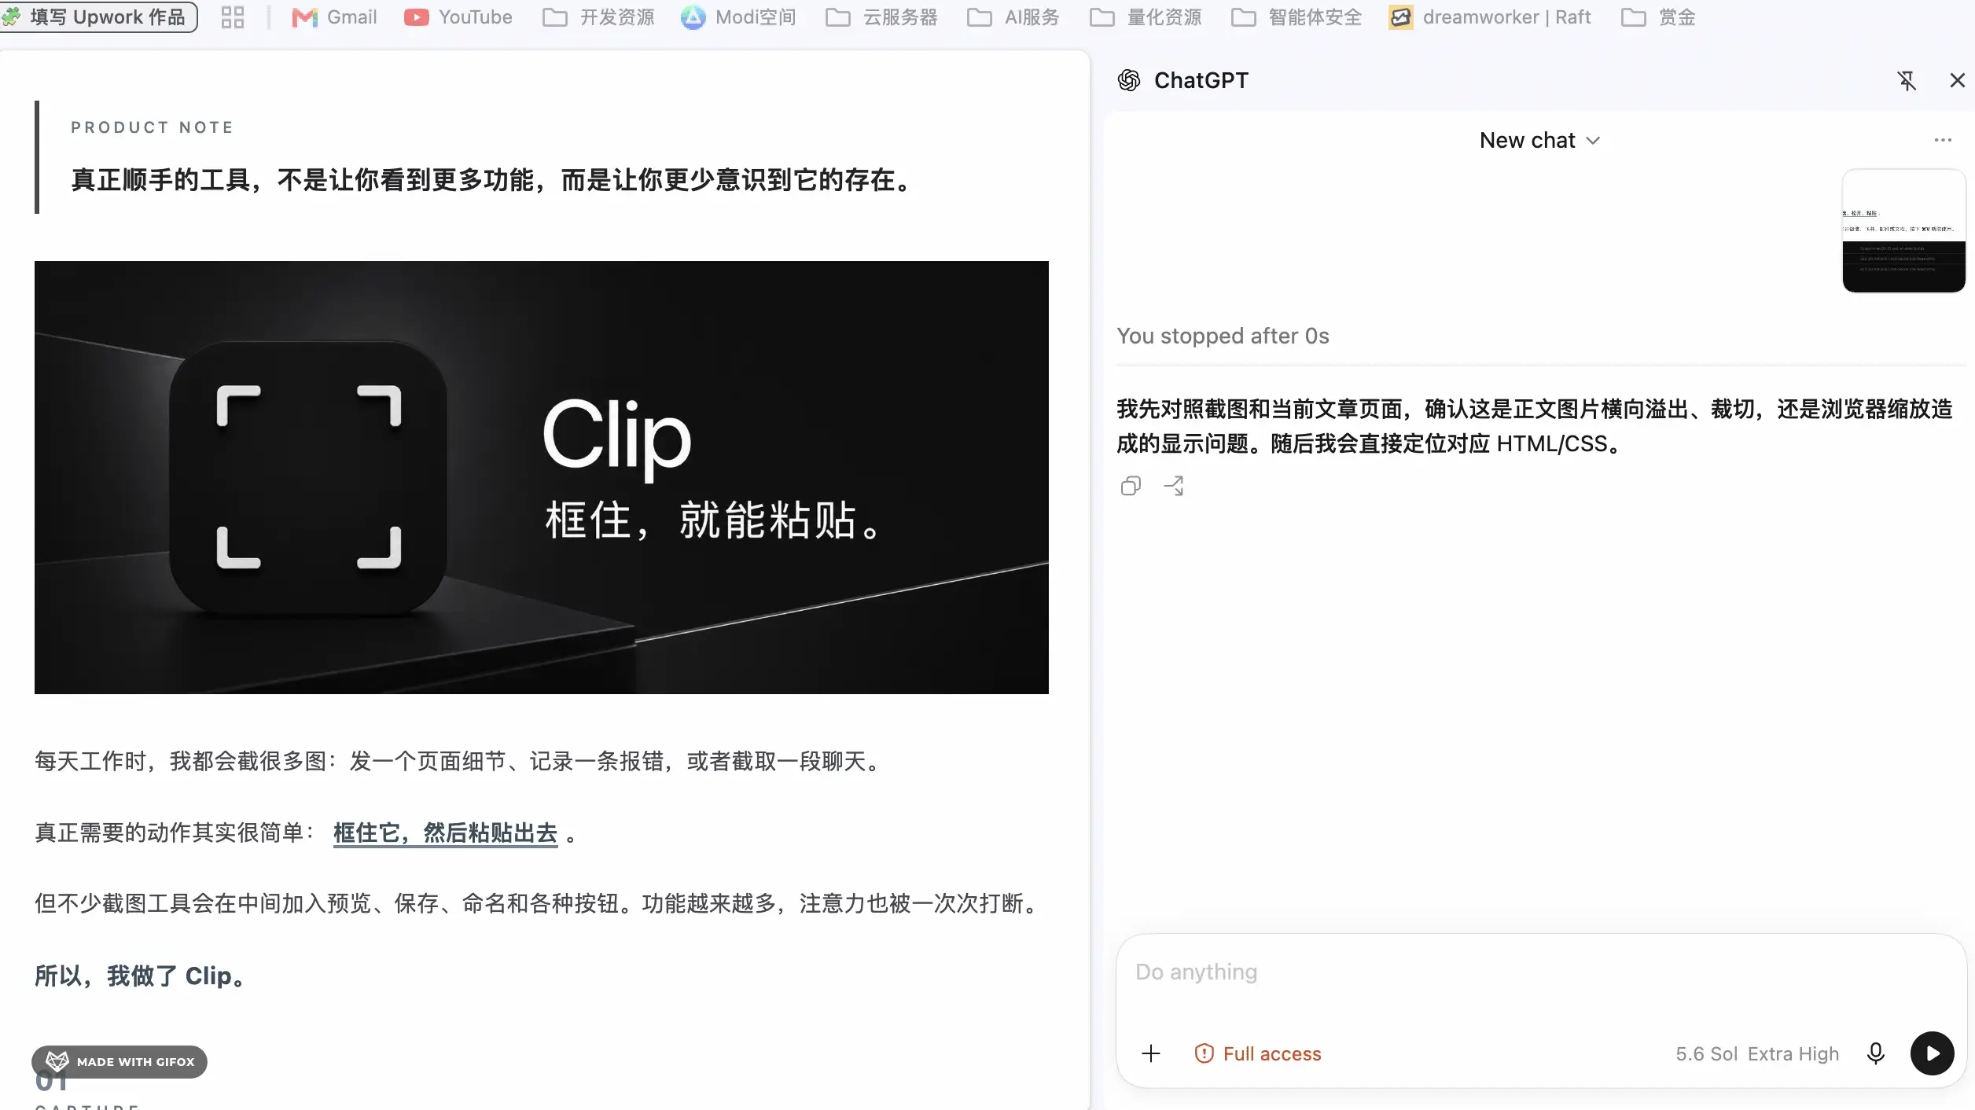The image size is (1975, 1110).
Task: Click the Clip app icon in the banner
Action: [308, 477]
